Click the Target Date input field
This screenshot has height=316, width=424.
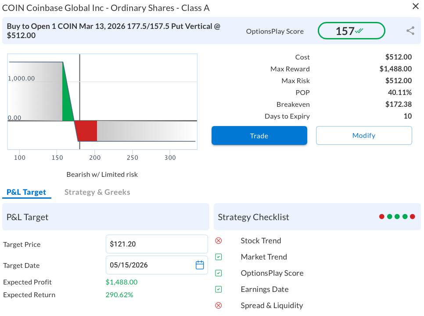pos(157,265)
